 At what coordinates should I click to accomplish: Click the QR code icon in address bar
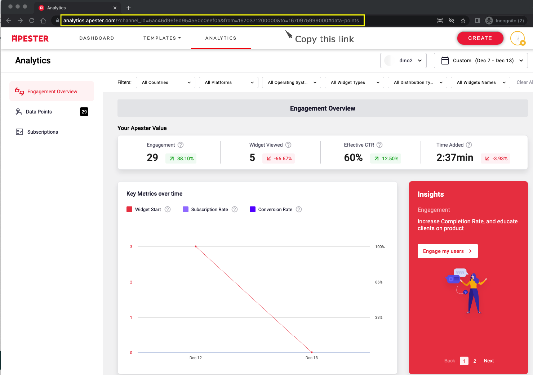point(440,21)
